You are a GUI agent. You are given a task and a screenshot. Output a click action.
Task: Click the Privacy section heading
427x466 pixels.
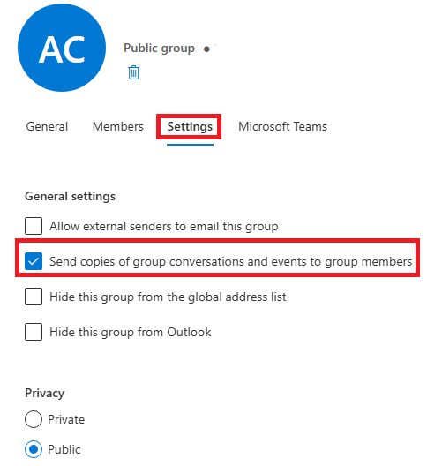[x=45, y=394]
